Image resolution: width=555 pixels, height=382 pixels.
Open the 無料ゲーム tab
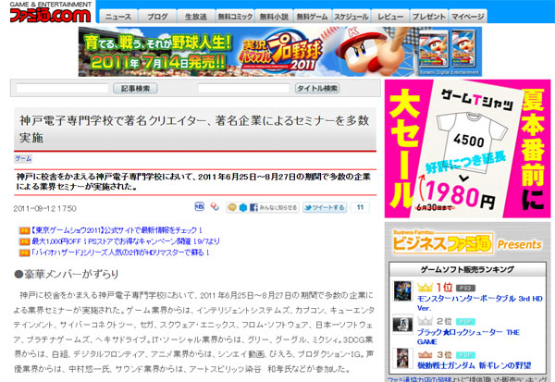313,17
